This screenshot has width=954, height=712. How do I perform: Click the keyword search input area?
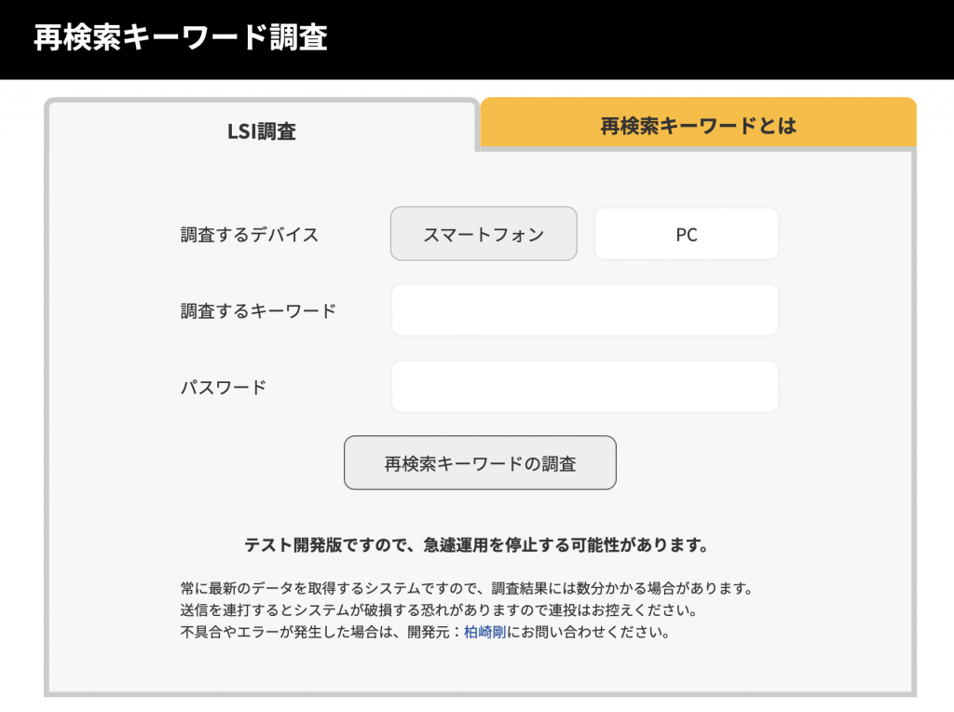(x=585, y=309)
